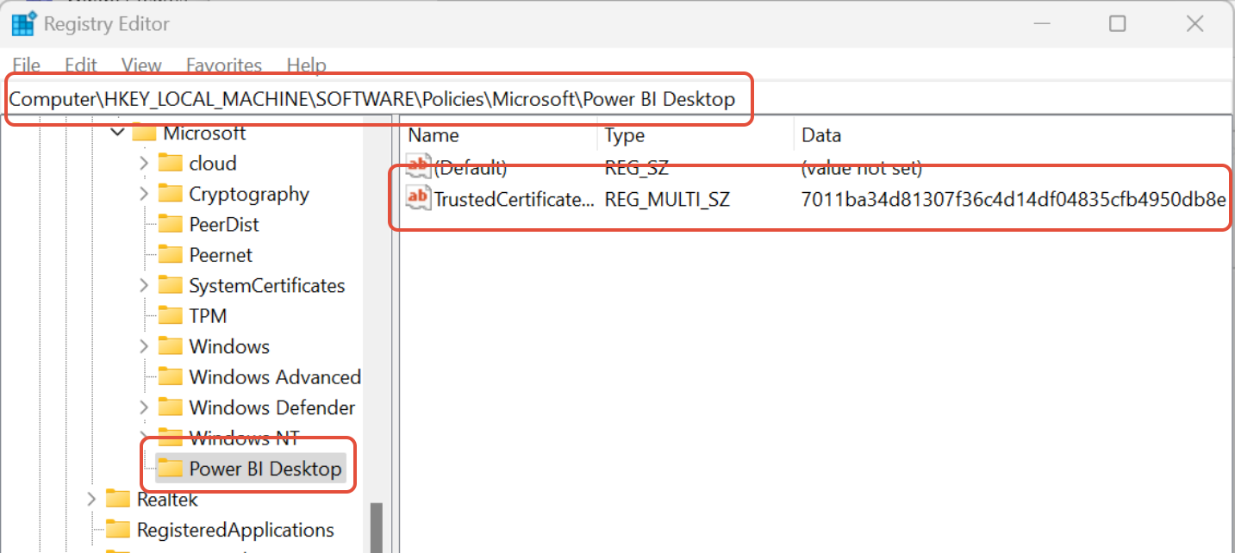Select the PeerDist folder icon
Image resolution: width=1235 pixels, height=553 pixels.
pos(171,225)
